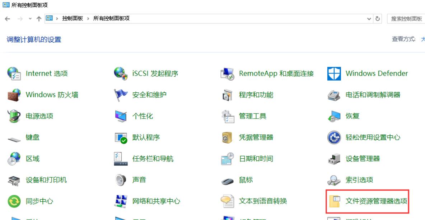Viewport: 425px width, 220px height.
Task: Click the 搜索控制面板 search box
Action: pos(406,19)
